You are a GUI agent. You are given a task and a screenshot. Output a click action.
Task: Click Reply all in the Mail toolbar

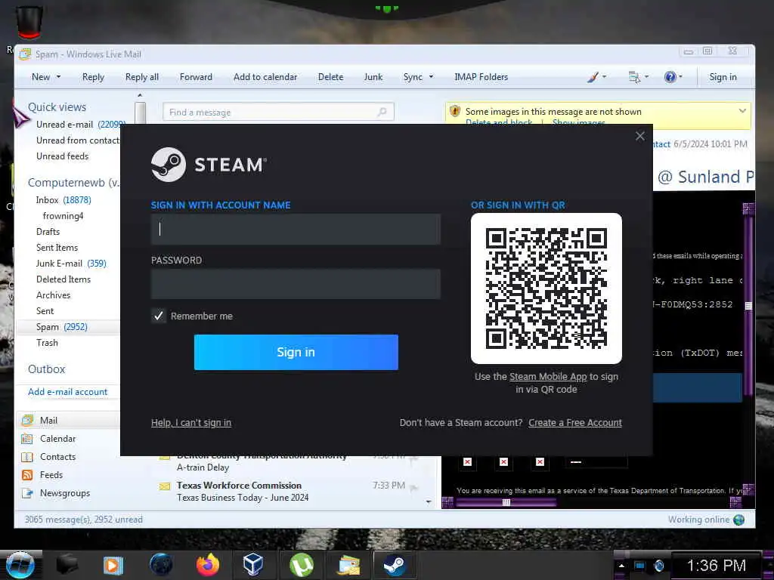coord(141,77)
